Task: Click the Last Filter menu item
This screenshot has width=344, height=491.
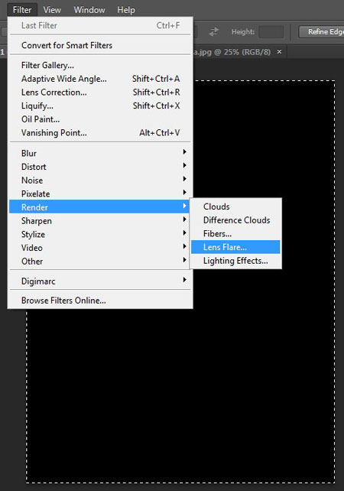Action: (x=100, y=25)
